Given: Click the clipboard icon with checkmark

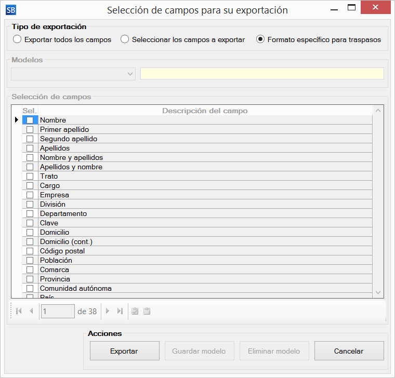Looking at the screenshot, I should pyautogui.click(x=135, y=311).
